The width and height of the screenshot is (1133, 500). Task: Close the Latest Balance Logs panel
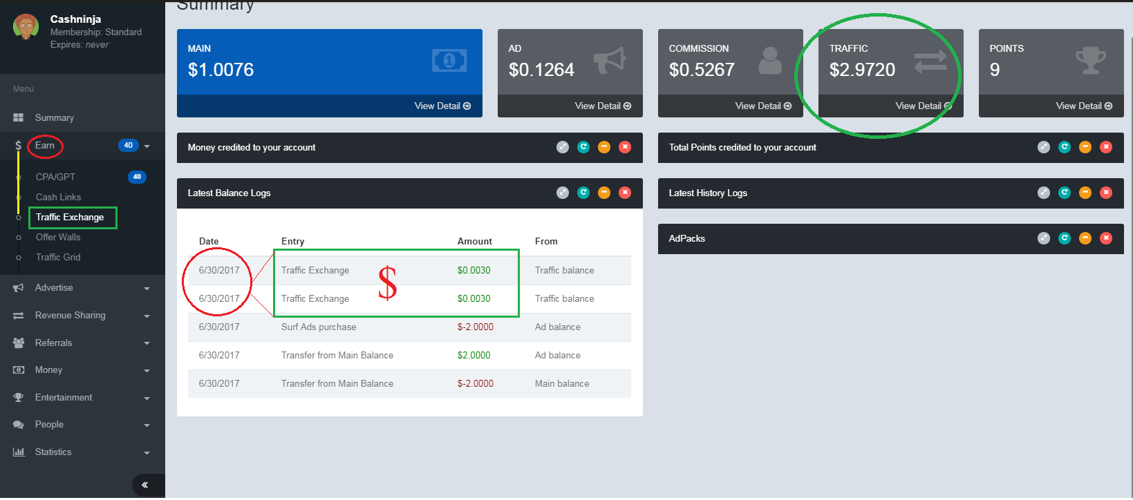coord(625,193)
